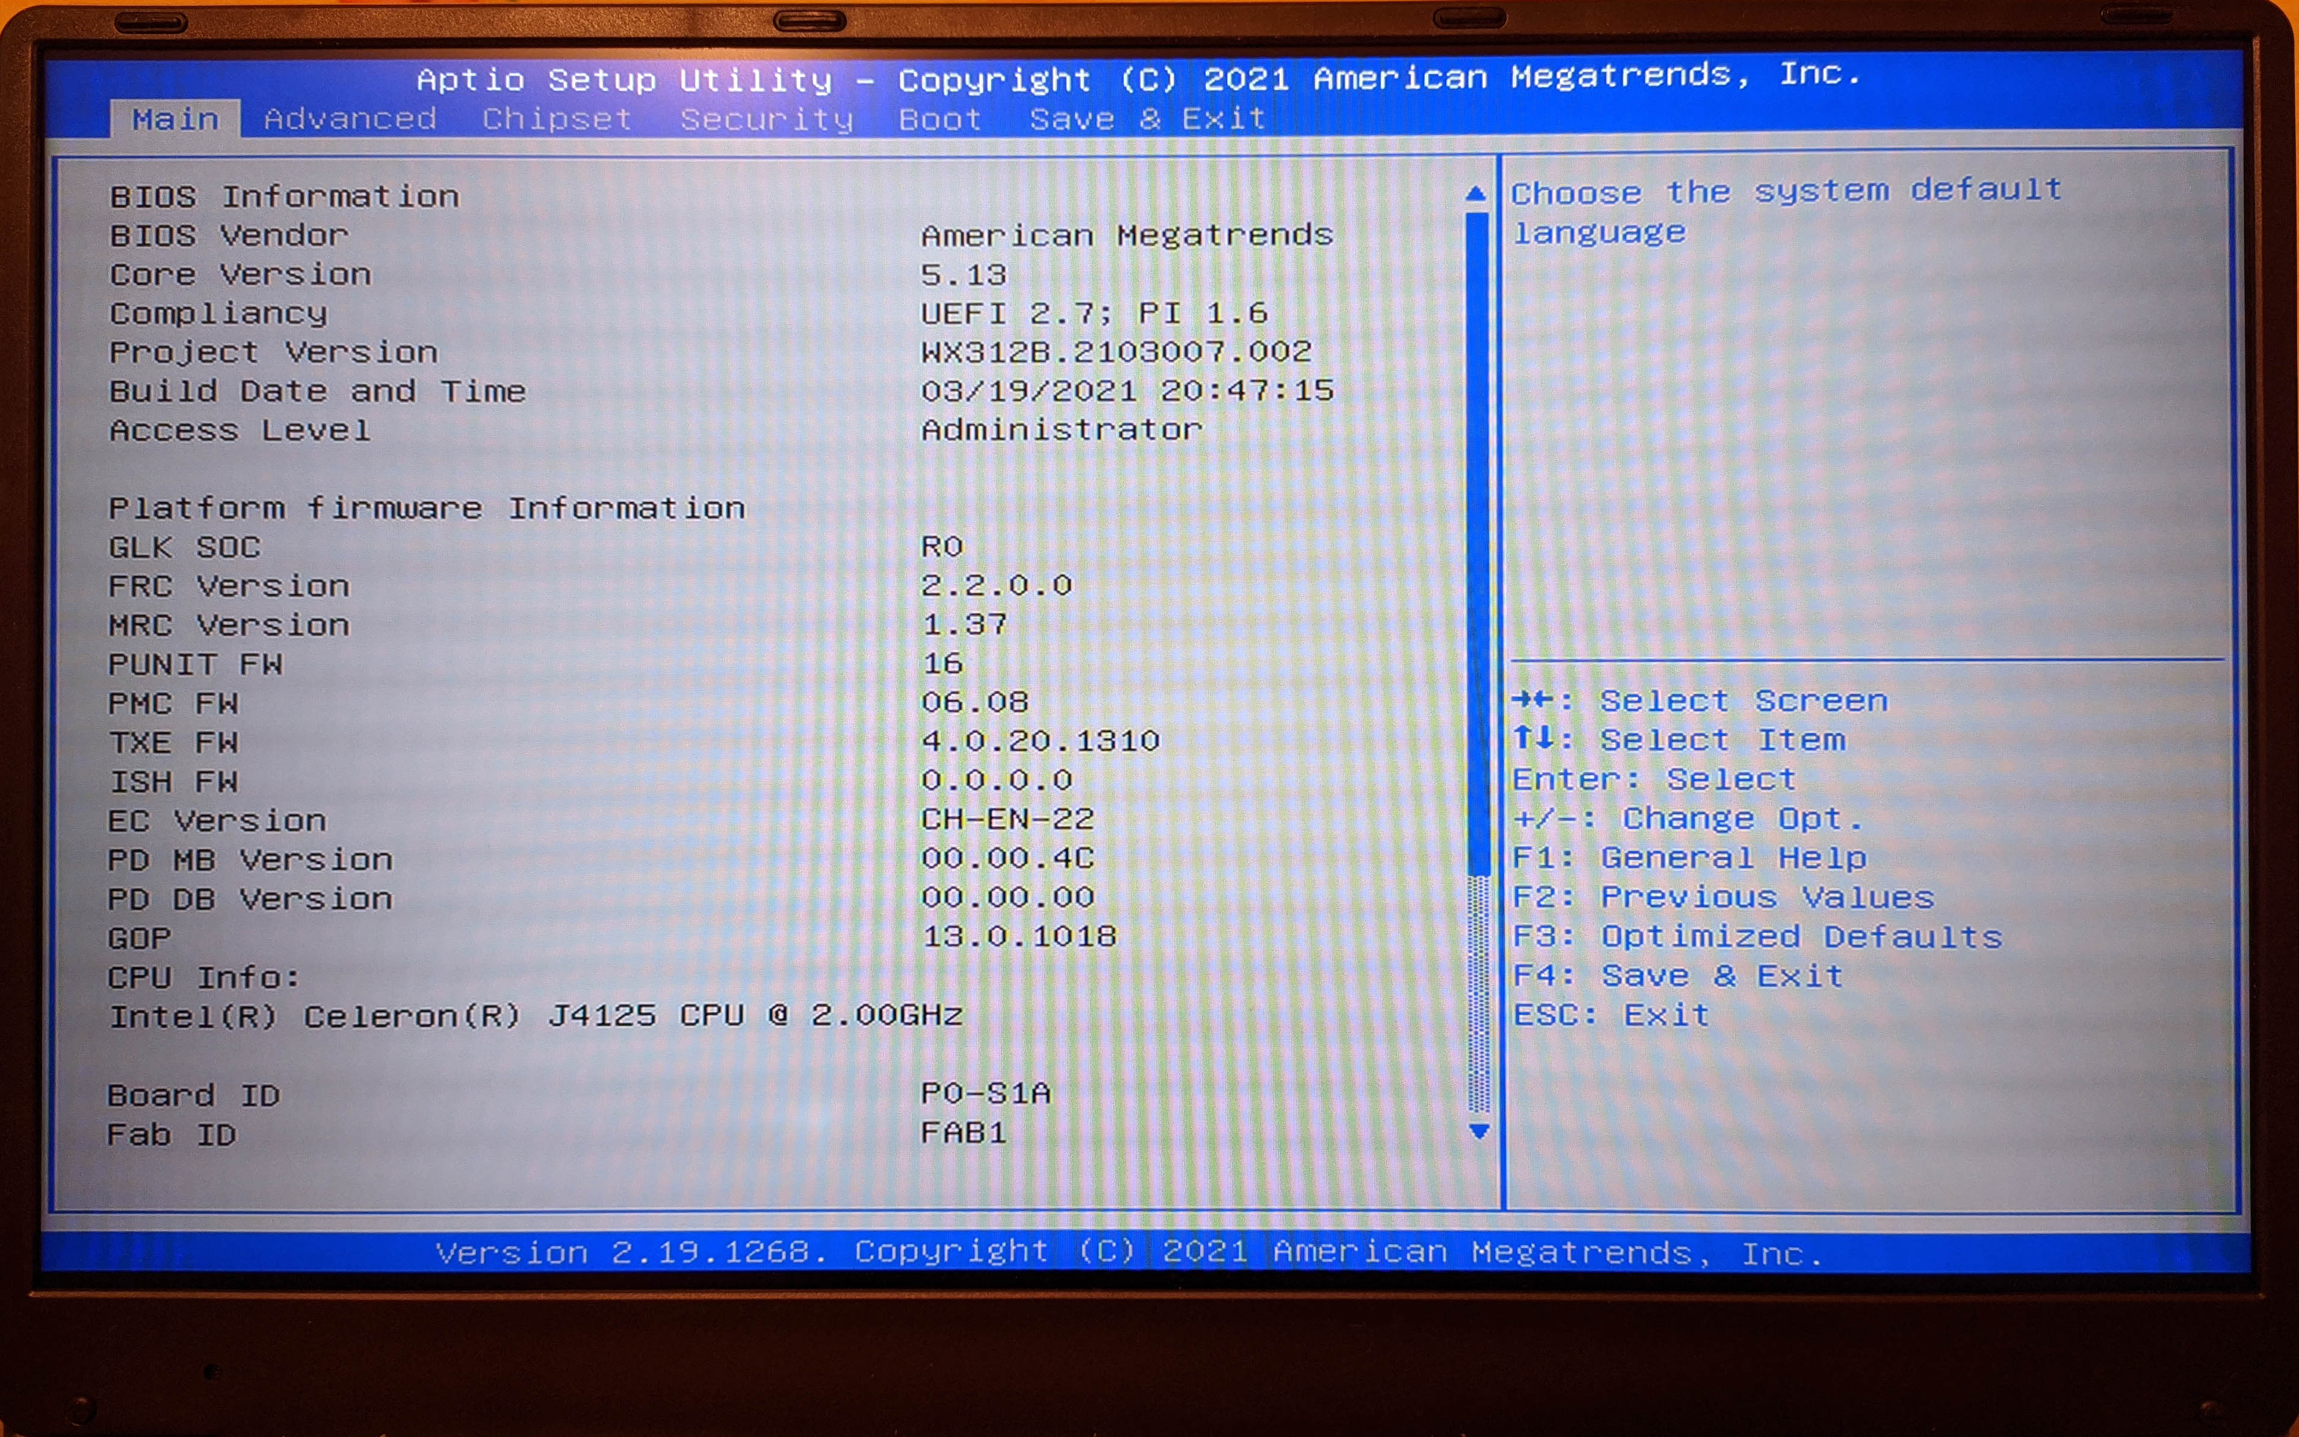2299x1437 pixels.
Task: Click the scroll up arrow
Action: [x=1475, y=194]
